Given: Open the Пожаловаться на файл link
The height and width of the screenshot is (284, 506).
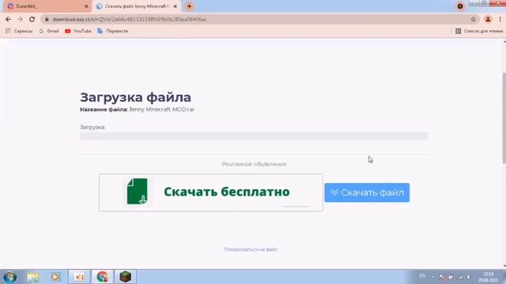Looking at the screenshot, I should [251, 249].
